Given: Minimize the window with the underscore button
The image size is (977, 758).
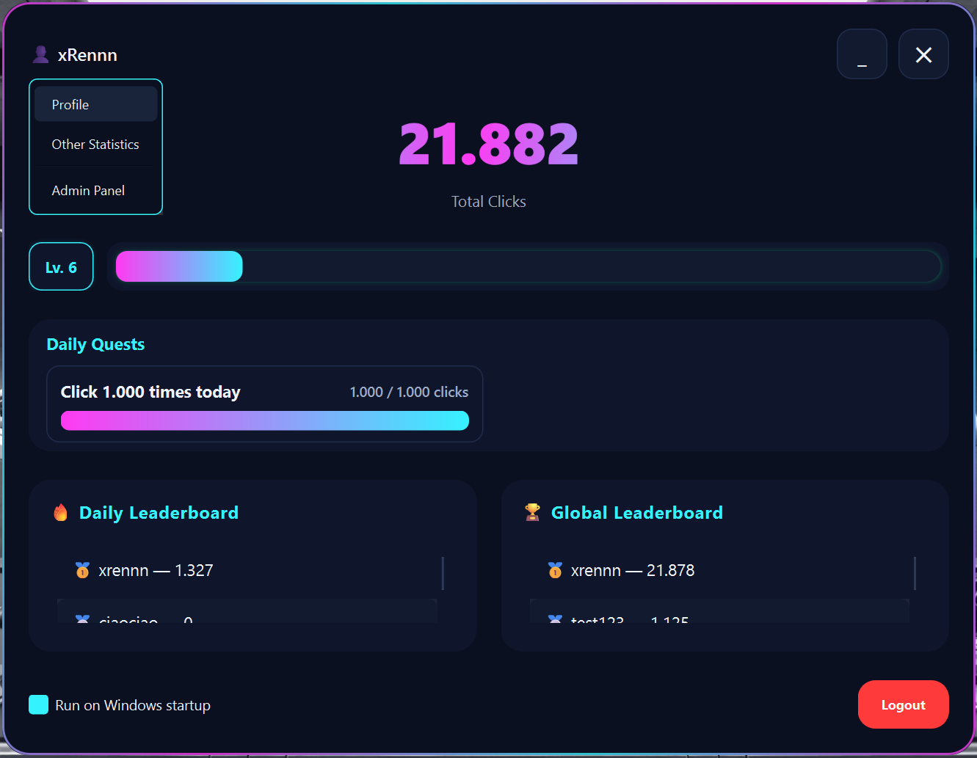Looking at the screenshot, I should click(x=862, y=54).
